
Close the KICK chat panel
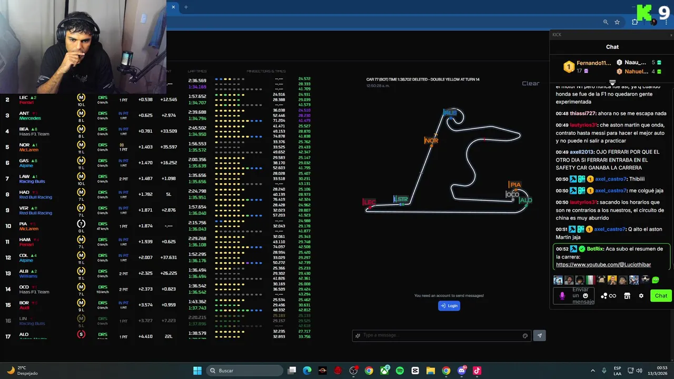671,35
